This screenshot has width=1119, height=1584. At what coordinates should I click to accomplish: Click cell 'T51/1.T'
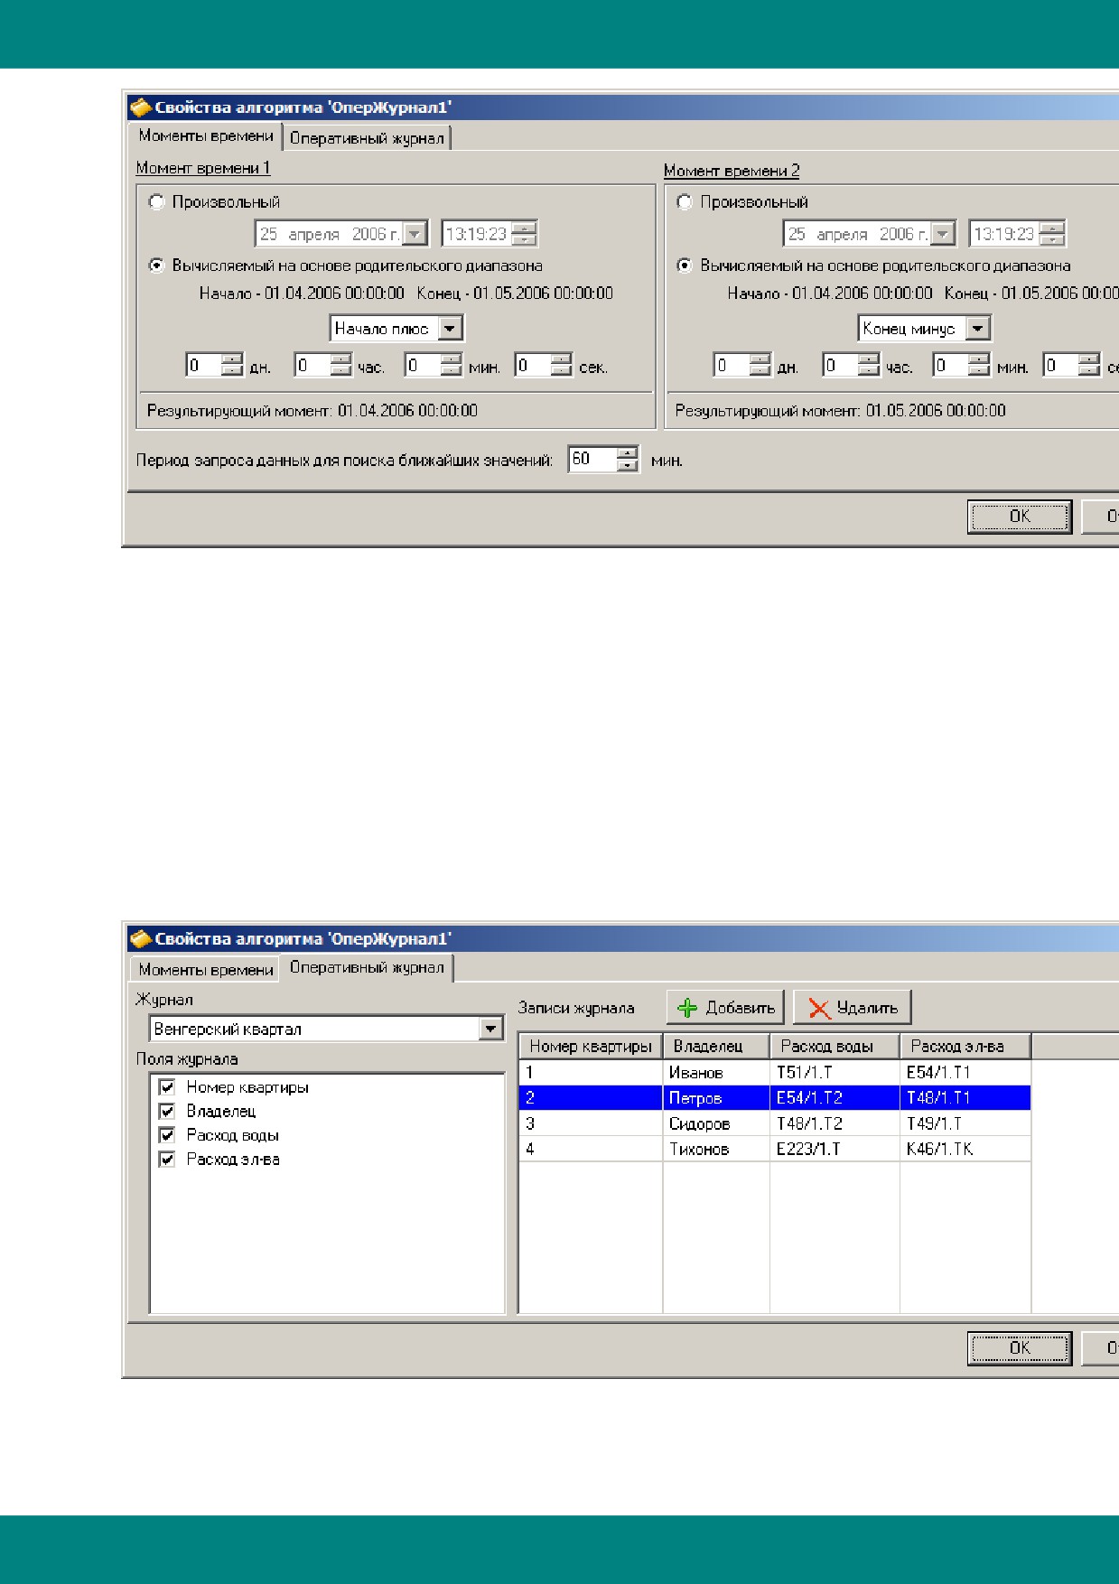(x=835, y=1073)
